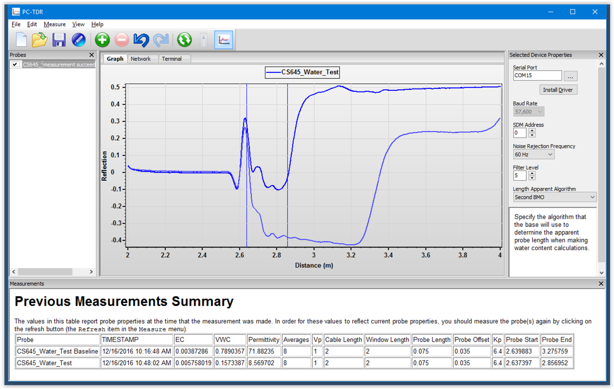Image resolution: width=614 pixels, height=389 pixels.
Task: Click the redo arrow icon
Action: pyautogui.click(x=161, y=40)
